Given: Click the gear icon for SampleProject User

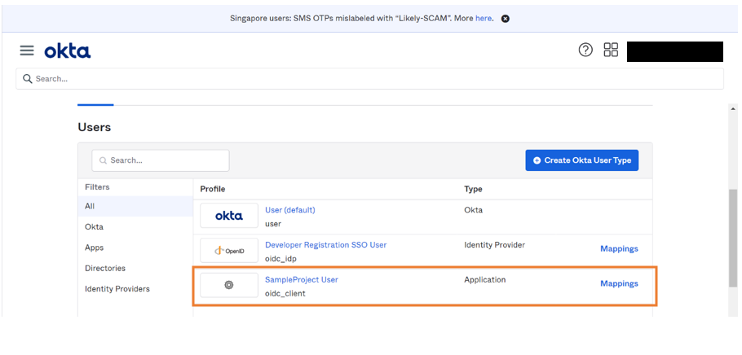Looking at the screenshot, I should click(x=228, y=285).
